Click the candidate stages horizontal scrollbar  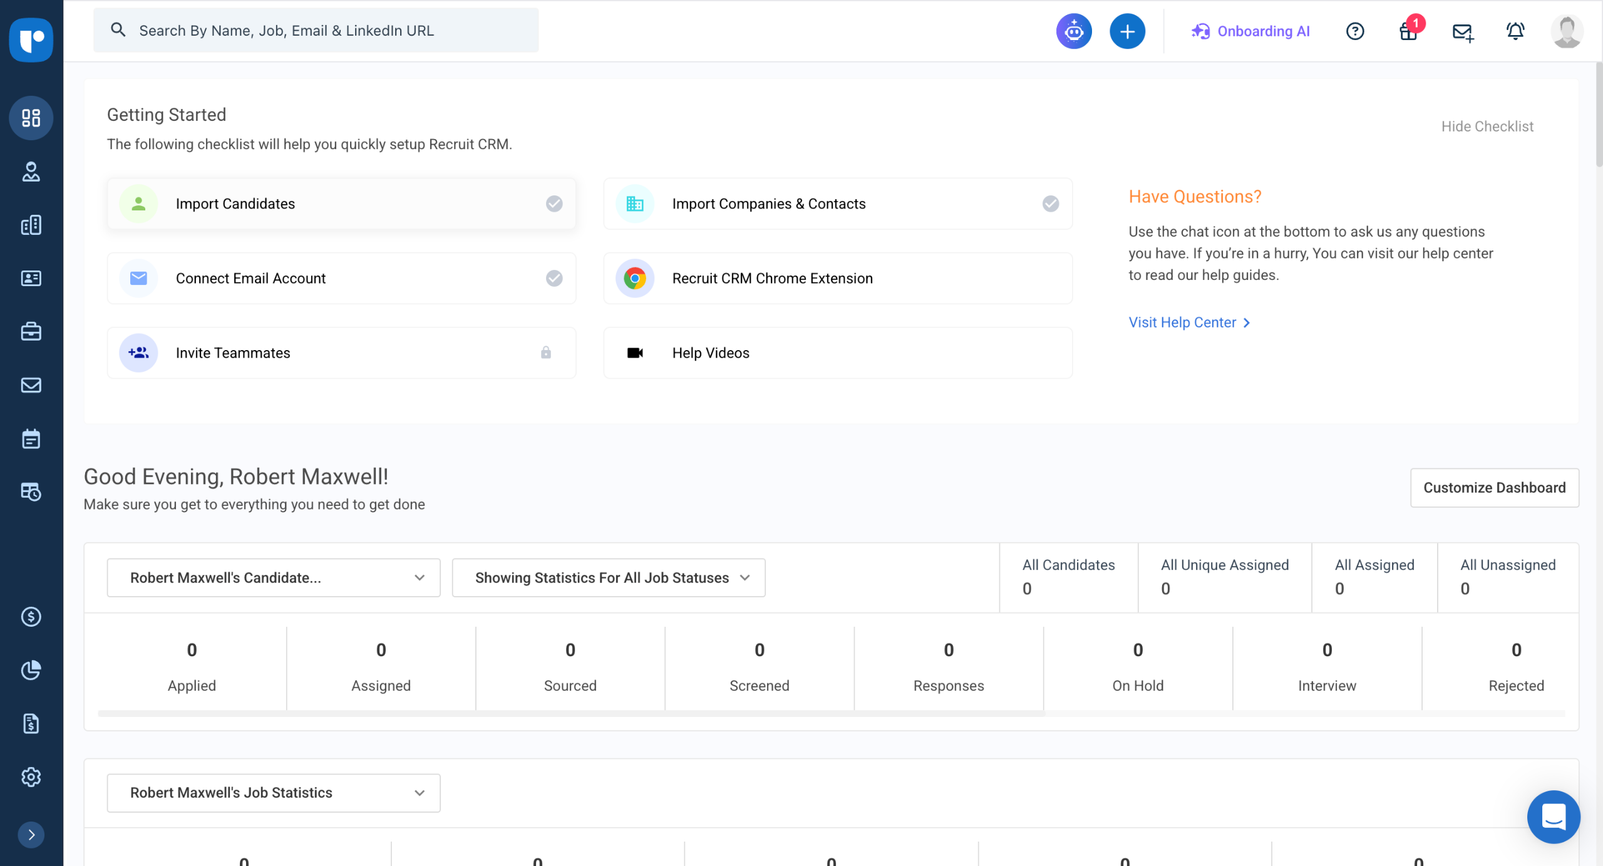570,713
